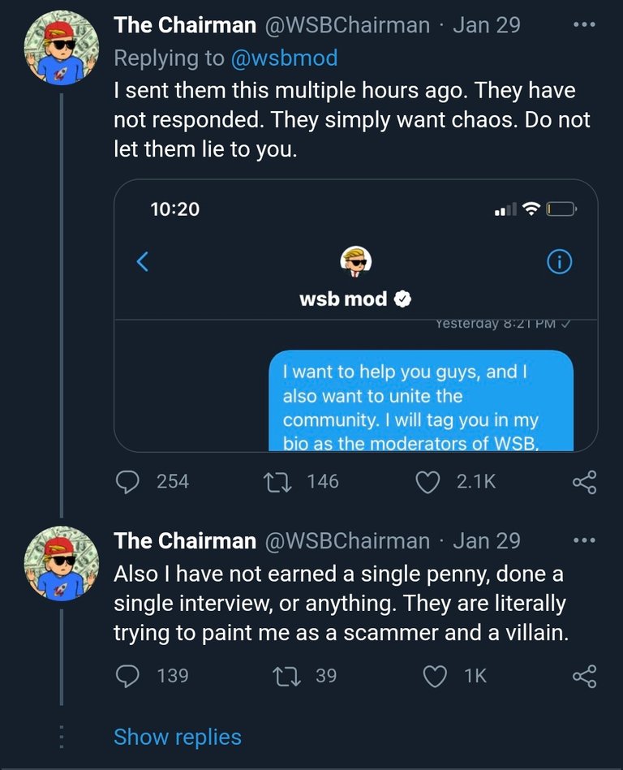
Task: Open the embedded DM screenshot image
Action: tap(356, 315)
